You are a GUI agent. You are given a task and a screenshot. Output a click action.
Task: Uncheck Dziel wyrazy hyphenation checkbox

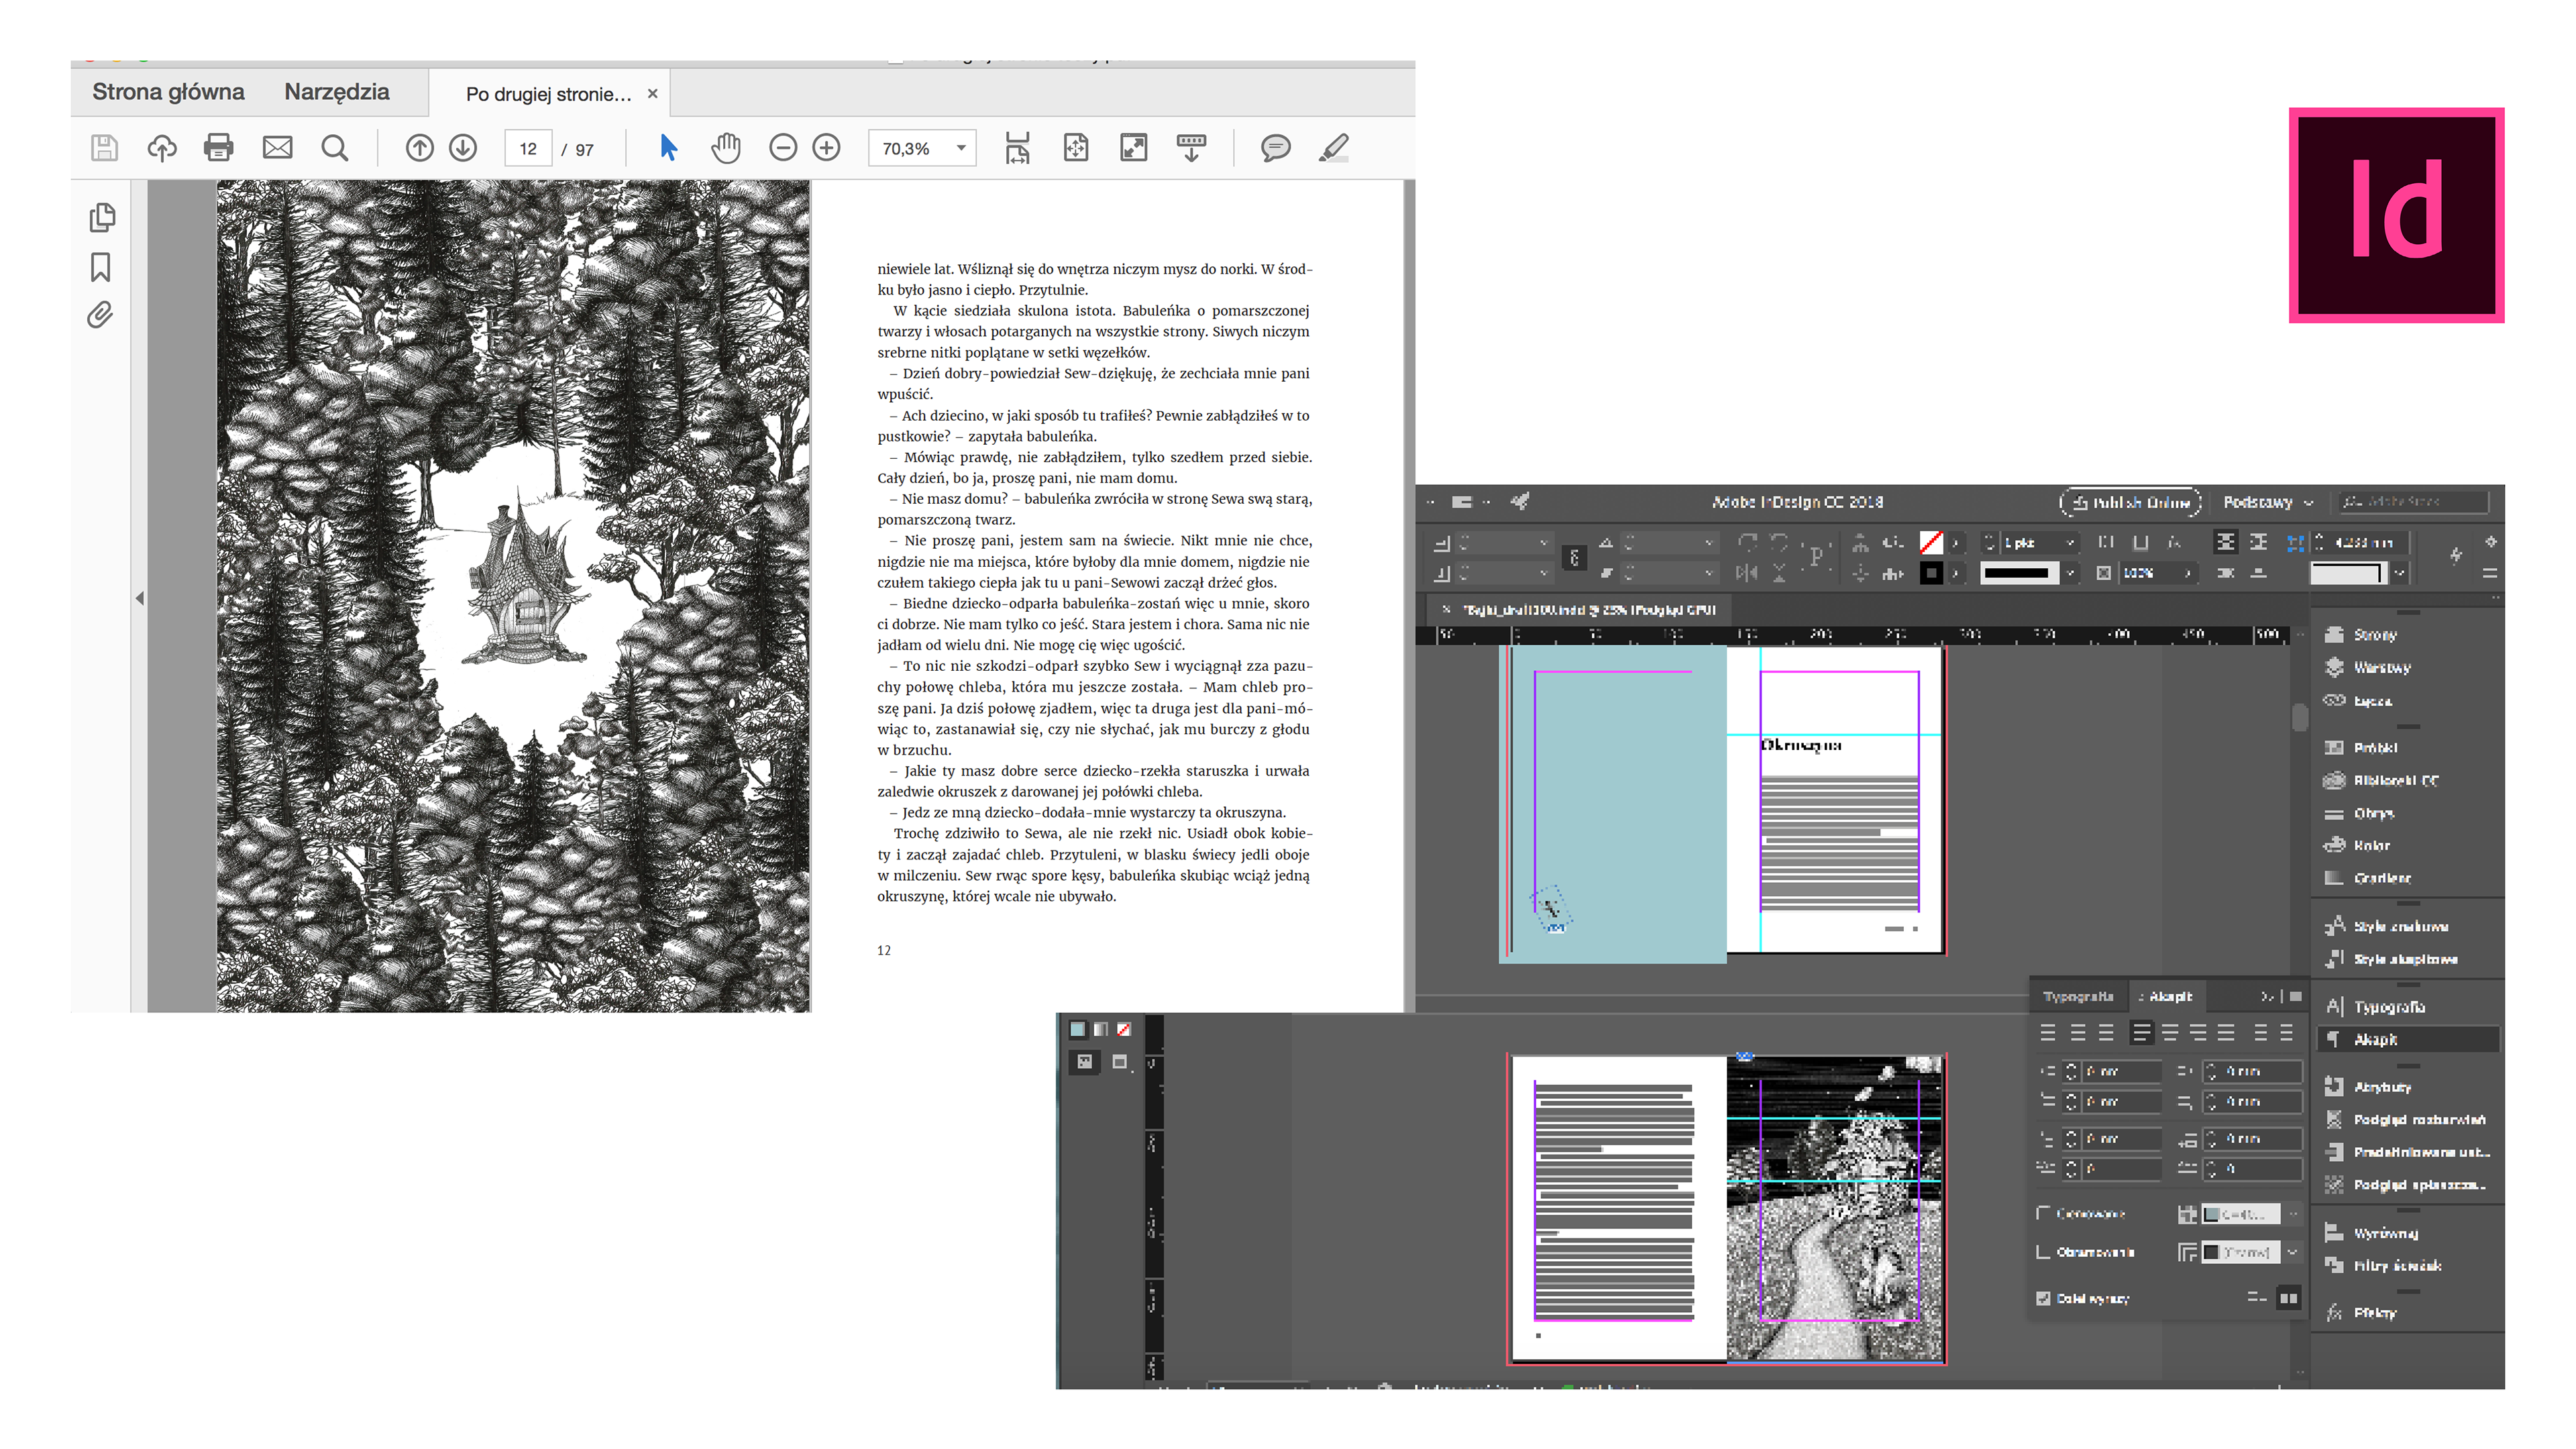(2043, 1298)
